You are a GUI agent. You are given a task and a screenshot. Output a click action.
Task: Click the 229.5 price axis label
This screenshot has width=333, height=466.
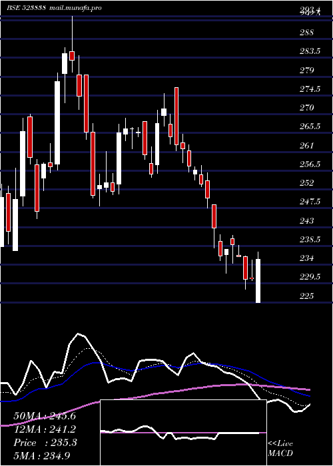click(310, 277)
